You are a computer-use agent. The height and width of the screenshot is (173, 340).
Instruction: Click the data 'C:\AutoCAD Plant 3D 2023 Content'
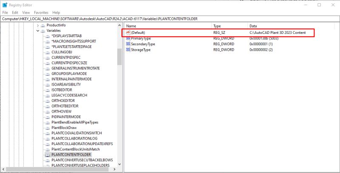tap(278, 33)
